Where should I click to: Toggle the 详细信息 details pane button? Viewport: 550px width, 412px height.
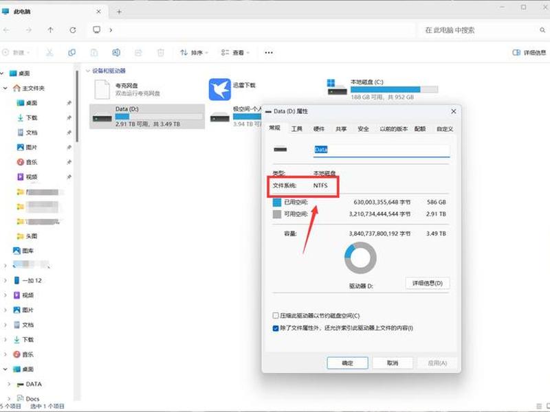[529, 53]
